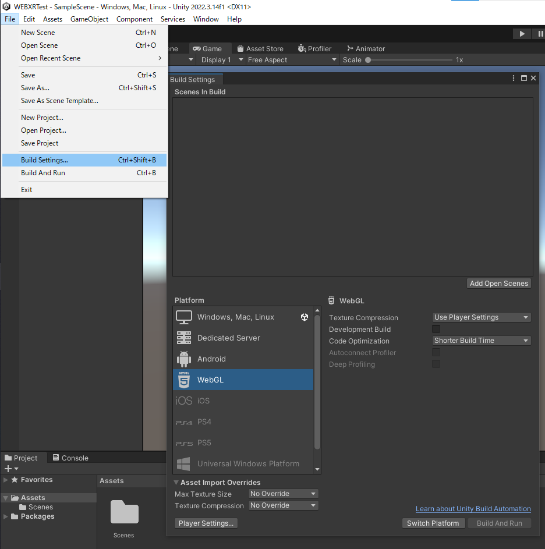Click the Game view Scale slider handle
The image size is (545, 549).
368,60
